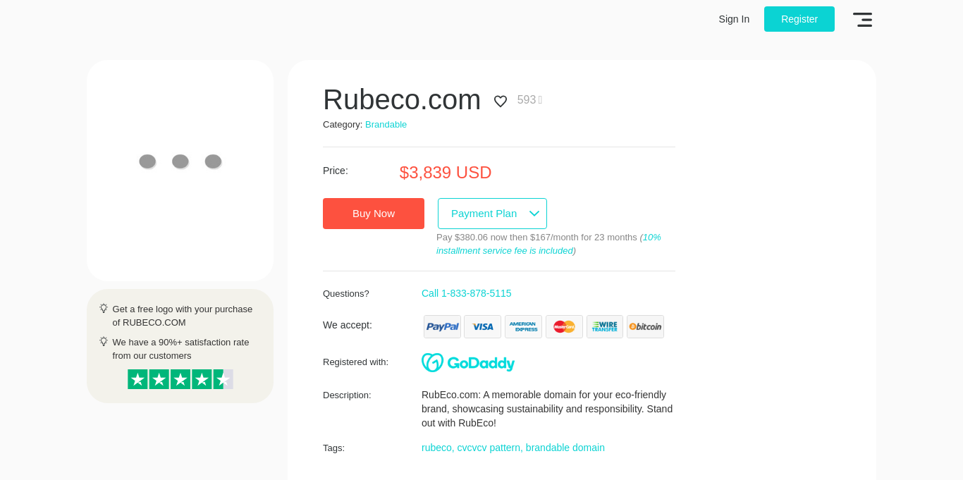Click the Bitcoin payment icon
963x480 pixels.
[x=645, y=326]
